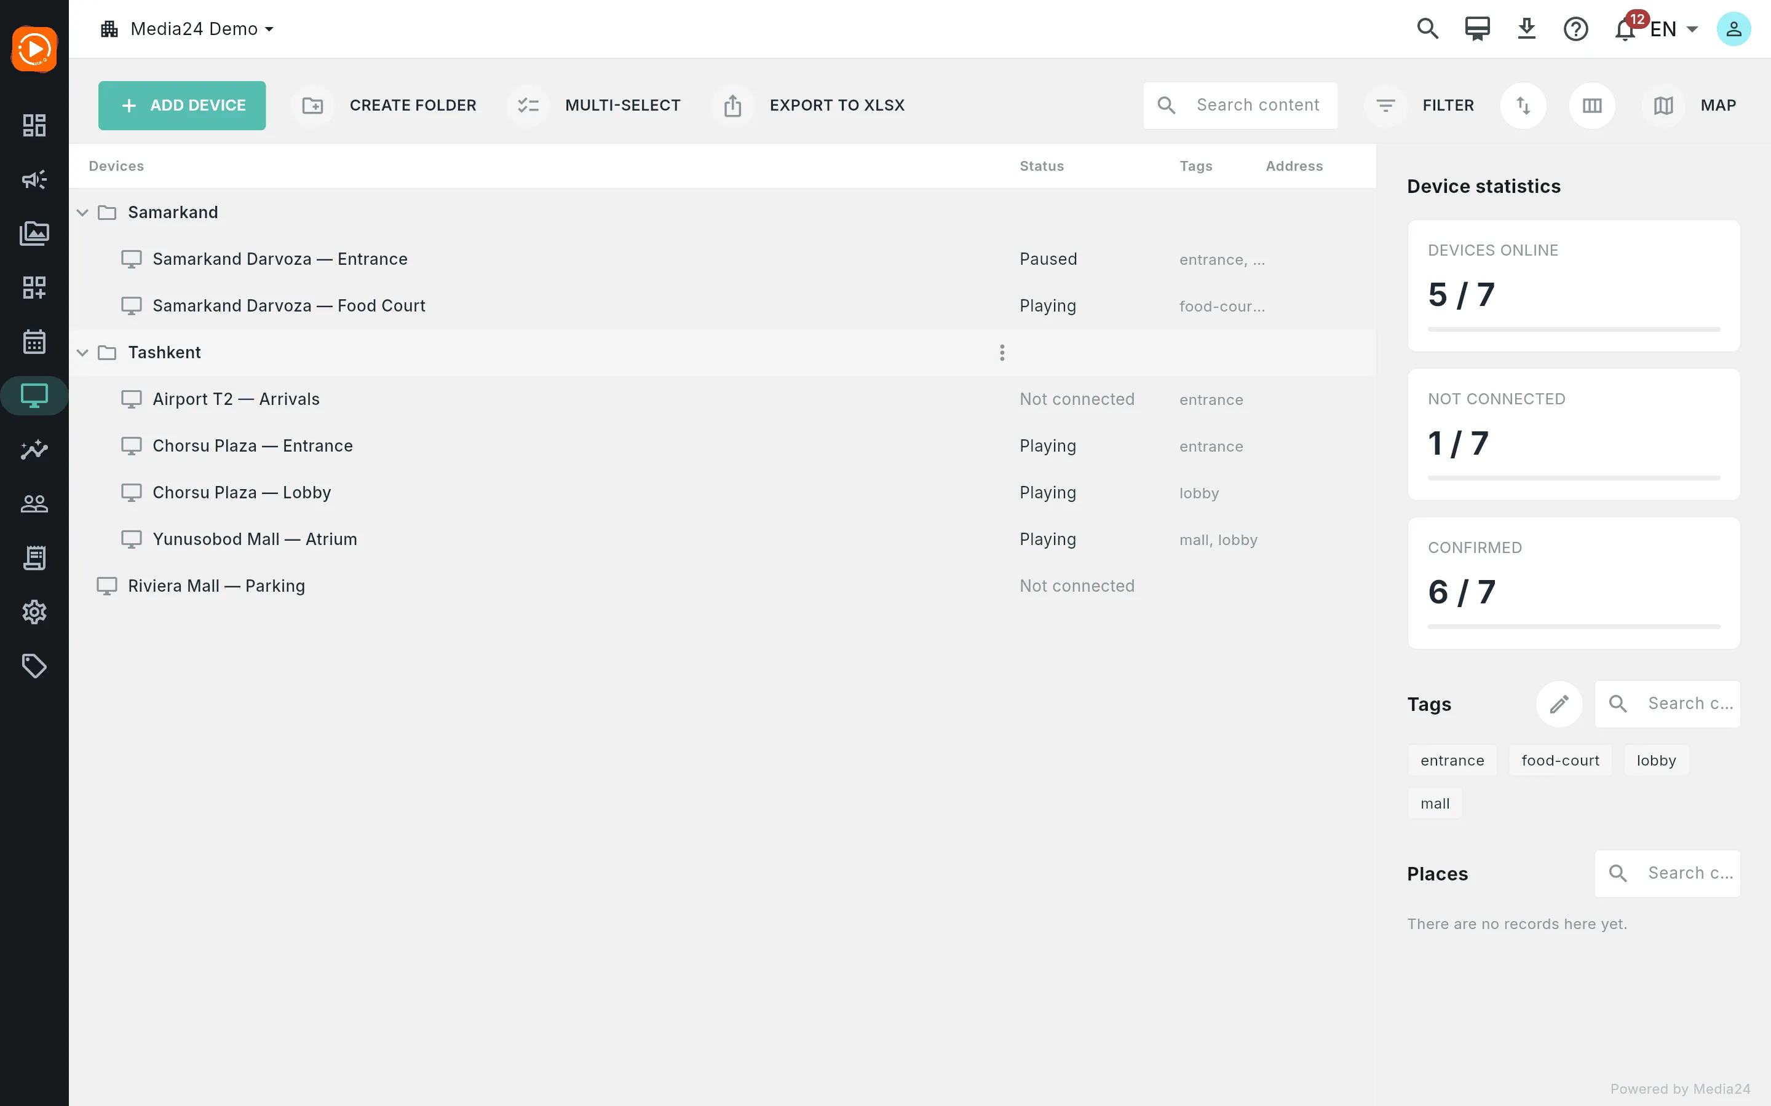Click the Devices column header
Screen dimensions: 1771x1106
(116, 166)
